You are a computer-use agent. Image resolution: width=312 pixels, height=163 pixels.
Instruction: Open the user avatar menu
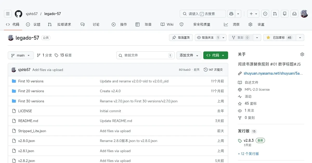coord(304,14)
